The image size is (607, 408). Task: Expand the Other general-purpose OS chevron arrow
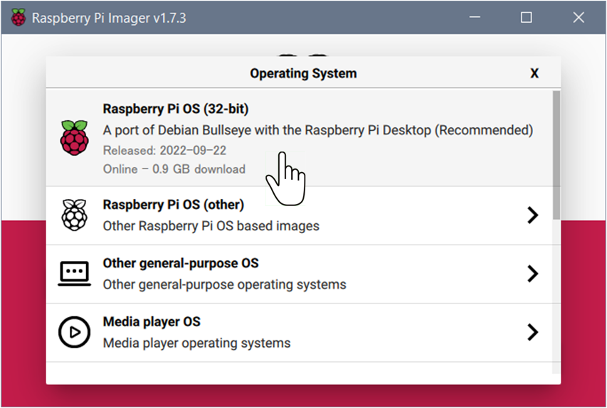click(533, 274)
